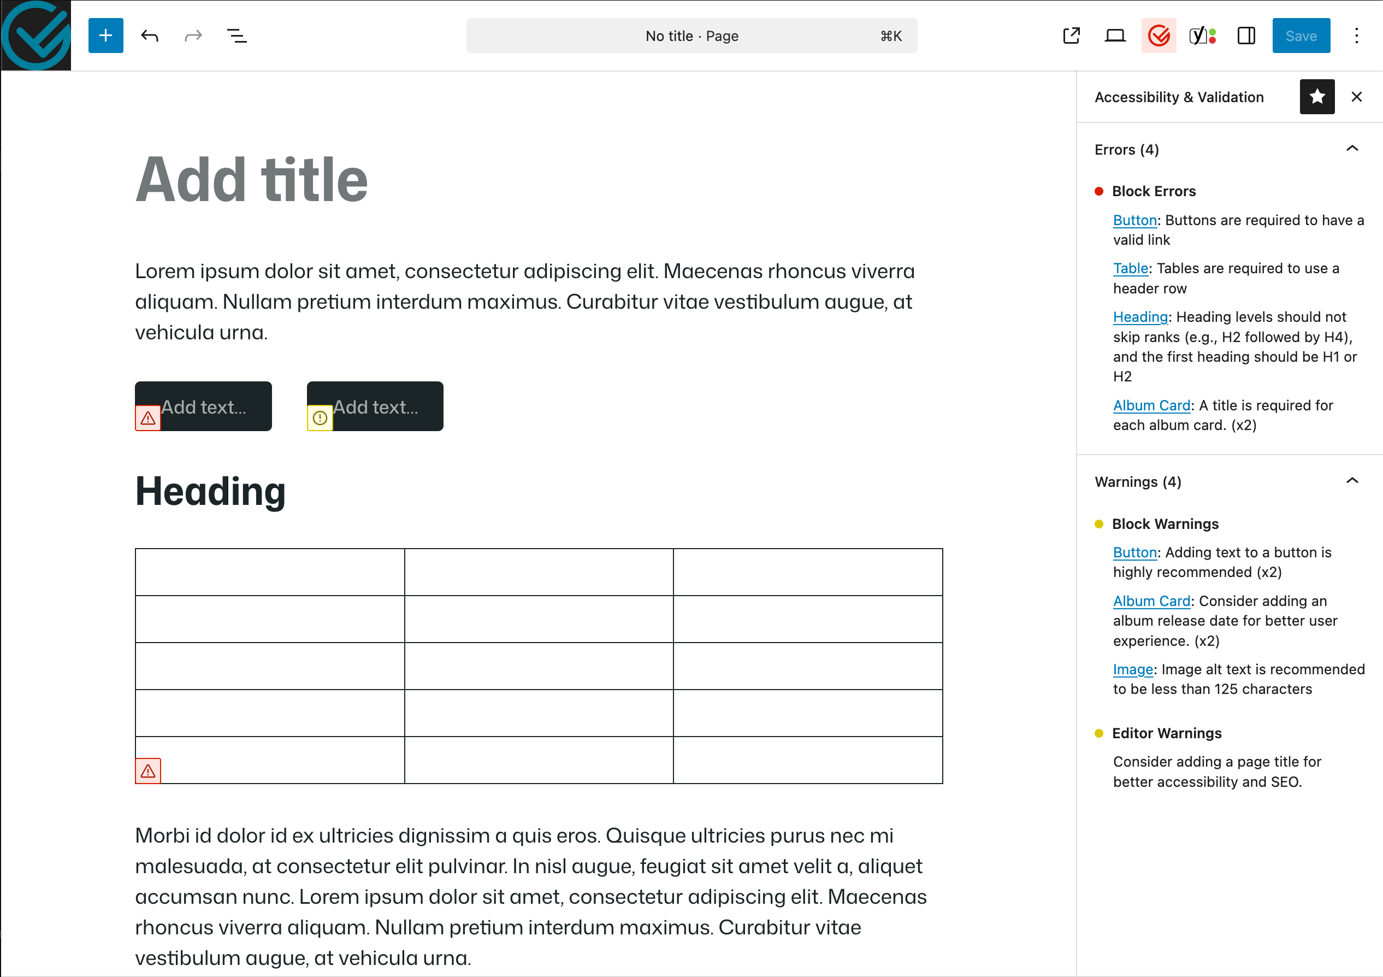1383x977 pixels.
Task: Open the editor Options menu
Action: (x=1356, y=36)
